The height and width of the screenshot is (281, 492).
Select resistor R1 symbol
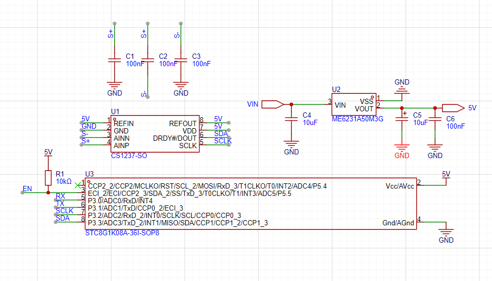tap(48, 178)
